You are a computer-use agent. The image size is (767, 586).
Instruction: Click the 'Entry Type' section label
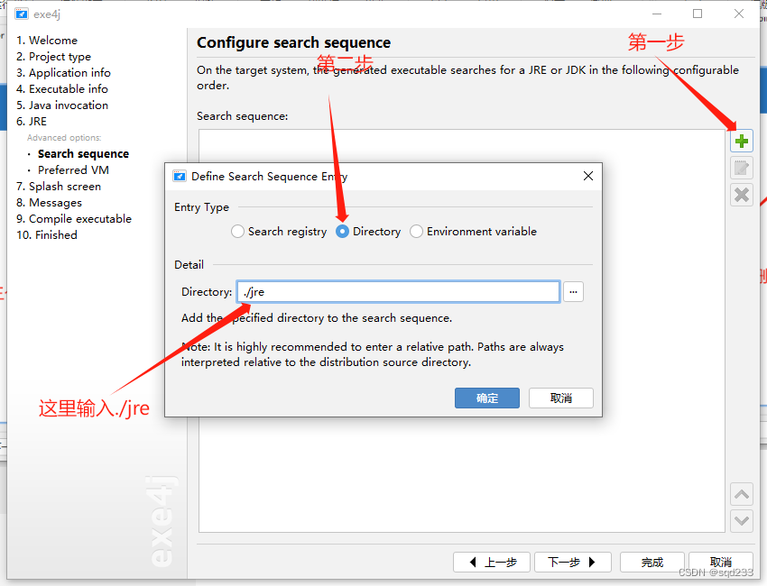[x=201, y=207]
